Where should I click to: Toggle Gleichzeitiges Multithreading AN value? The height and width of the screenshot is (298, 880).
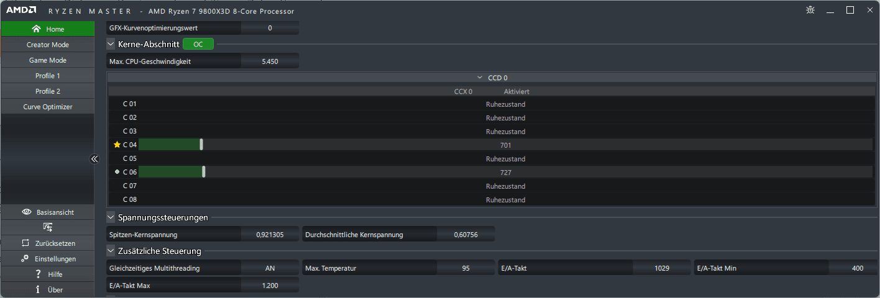coord(270,268)
